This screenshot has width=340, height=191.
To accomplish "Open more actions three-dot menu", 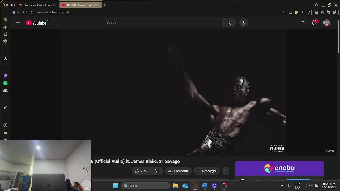I will (x=226, y=171).
